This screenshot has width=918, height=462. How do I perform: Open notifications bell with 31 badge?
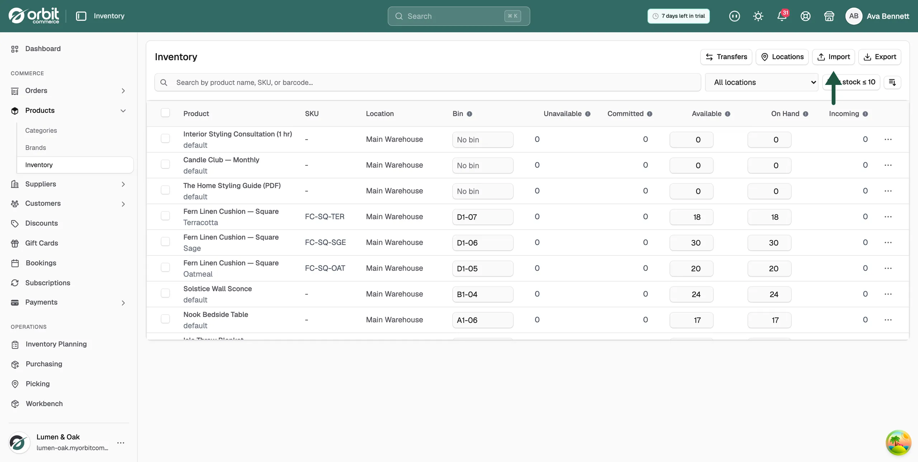(x=782, y=16)
